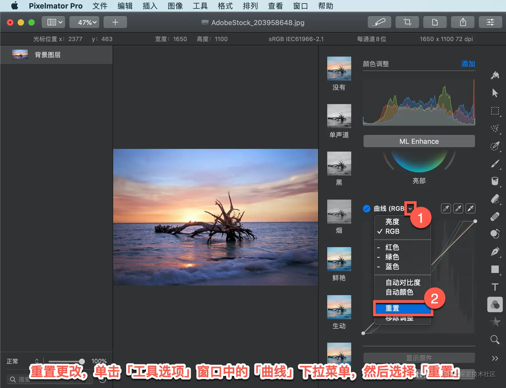Toggle the tool options sliders button
This screenshot has height=388, width=506.
click(490, 22)
